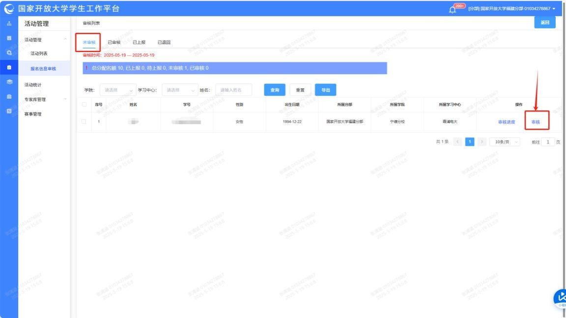Open the 学院 dropdown filter
The image size is (566, 318).
[x=118, y=90]
